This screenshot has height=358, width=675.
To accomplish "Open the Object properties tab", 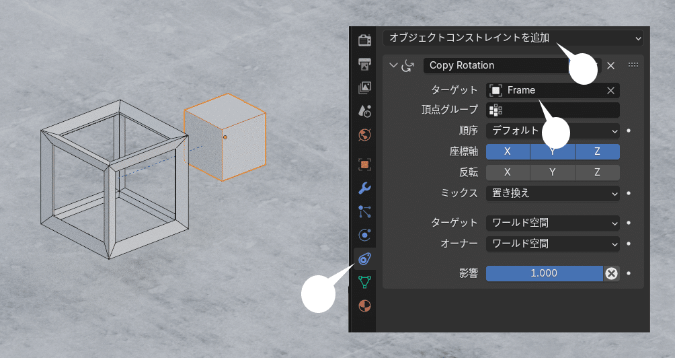I will tap(364, 165).
